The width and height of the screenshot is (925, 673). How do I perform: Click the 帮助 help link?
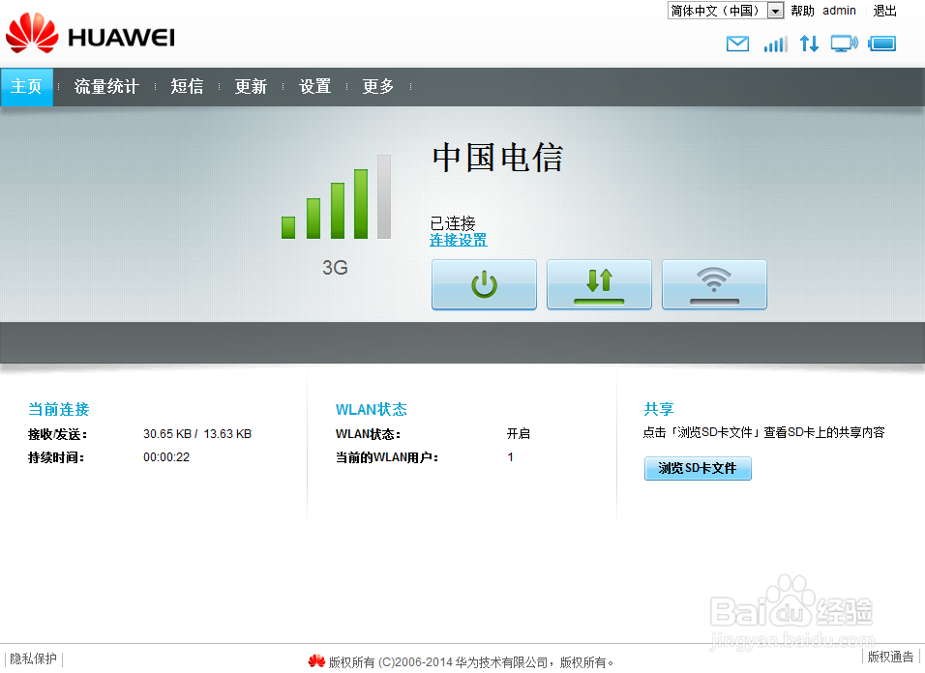click(x=802, y=11)
